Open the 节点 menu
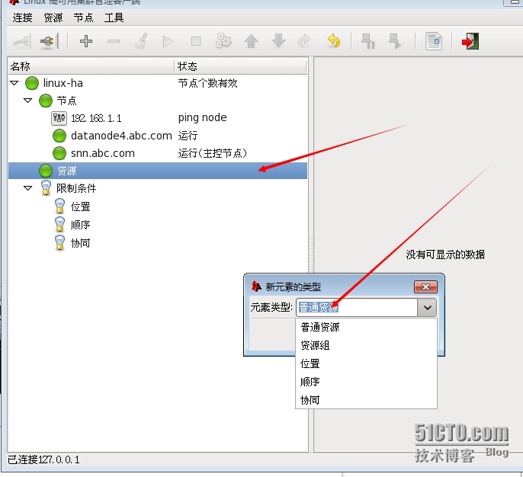 83,18
